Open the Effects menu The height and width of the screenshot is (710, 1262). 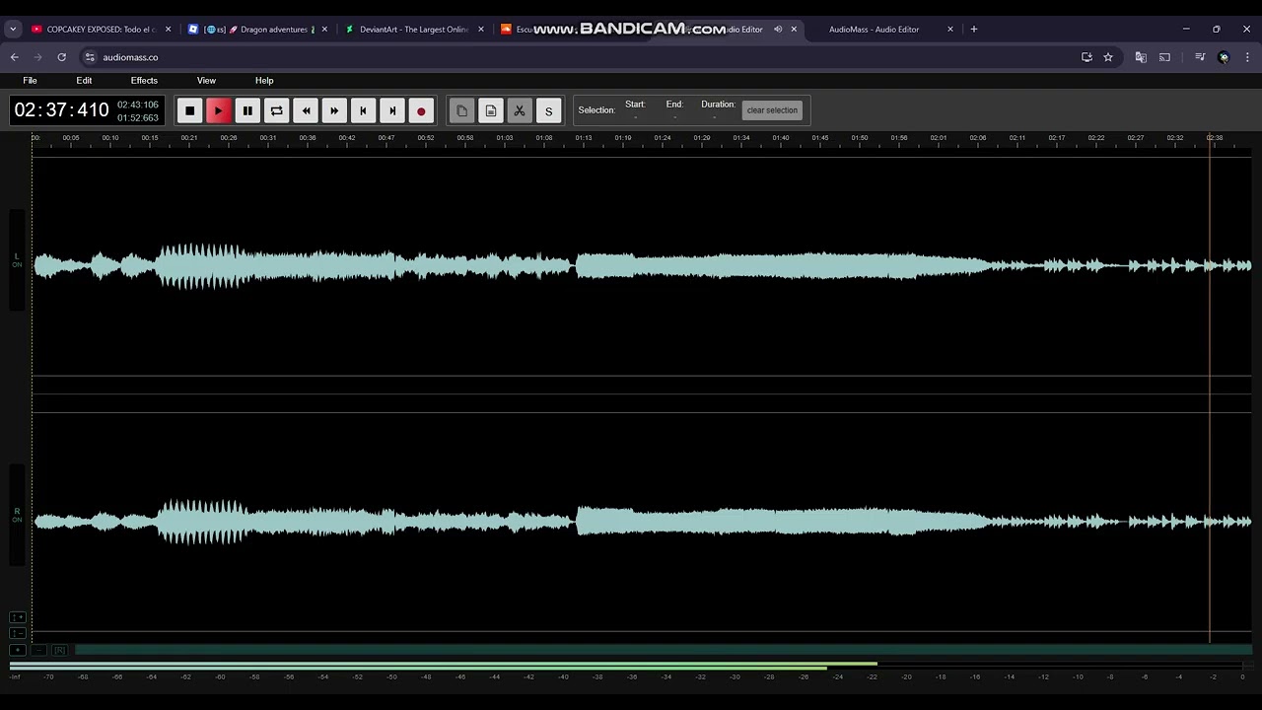tap(144, 81)
